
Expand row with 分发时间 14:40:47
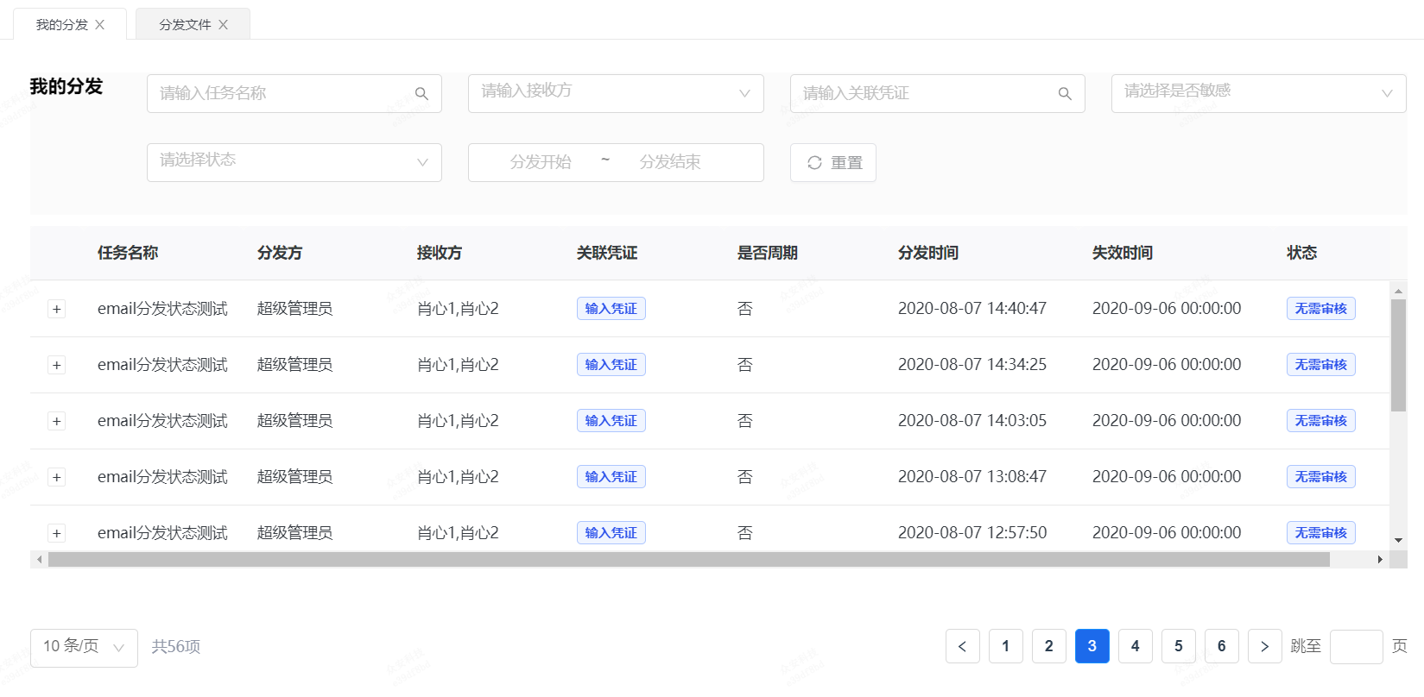point(57,309)
